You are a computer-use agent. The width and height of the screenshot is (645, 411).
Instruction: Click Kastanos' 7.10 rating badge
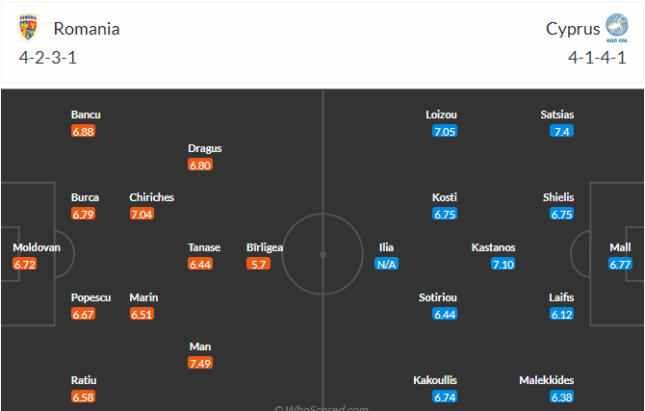click(x=503, y=264)
